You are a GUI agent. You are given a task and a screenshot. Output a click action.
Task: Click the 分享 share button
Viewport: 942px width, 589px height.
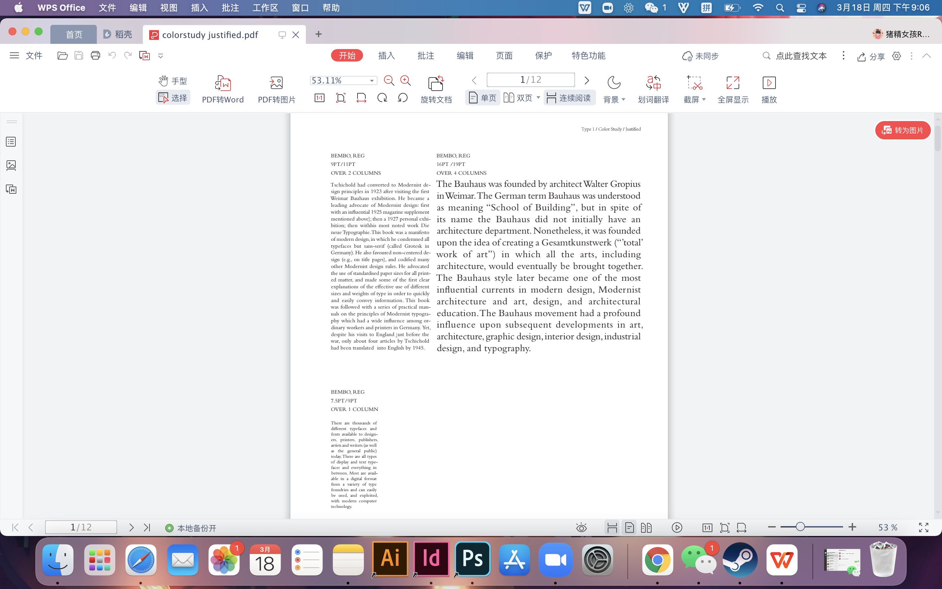pos(871,57)
